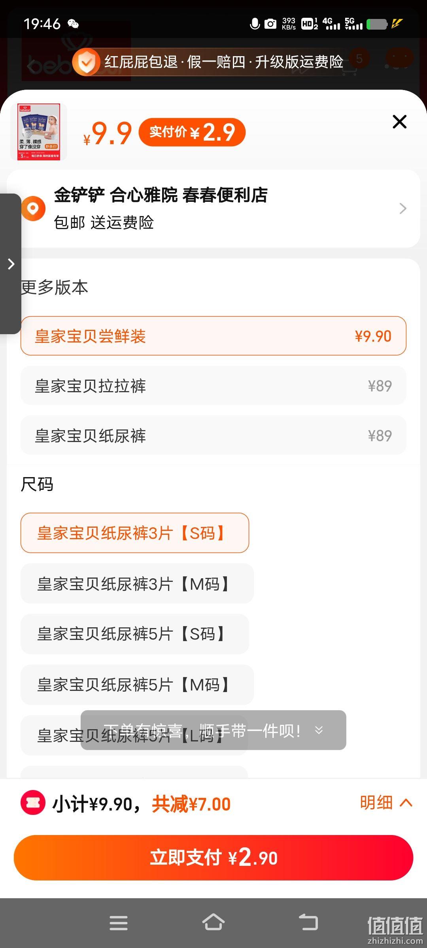The width and height of the screenshot is (427, 948).
Task: Open the diaper product thumbnail image
Action: [39, 132]
